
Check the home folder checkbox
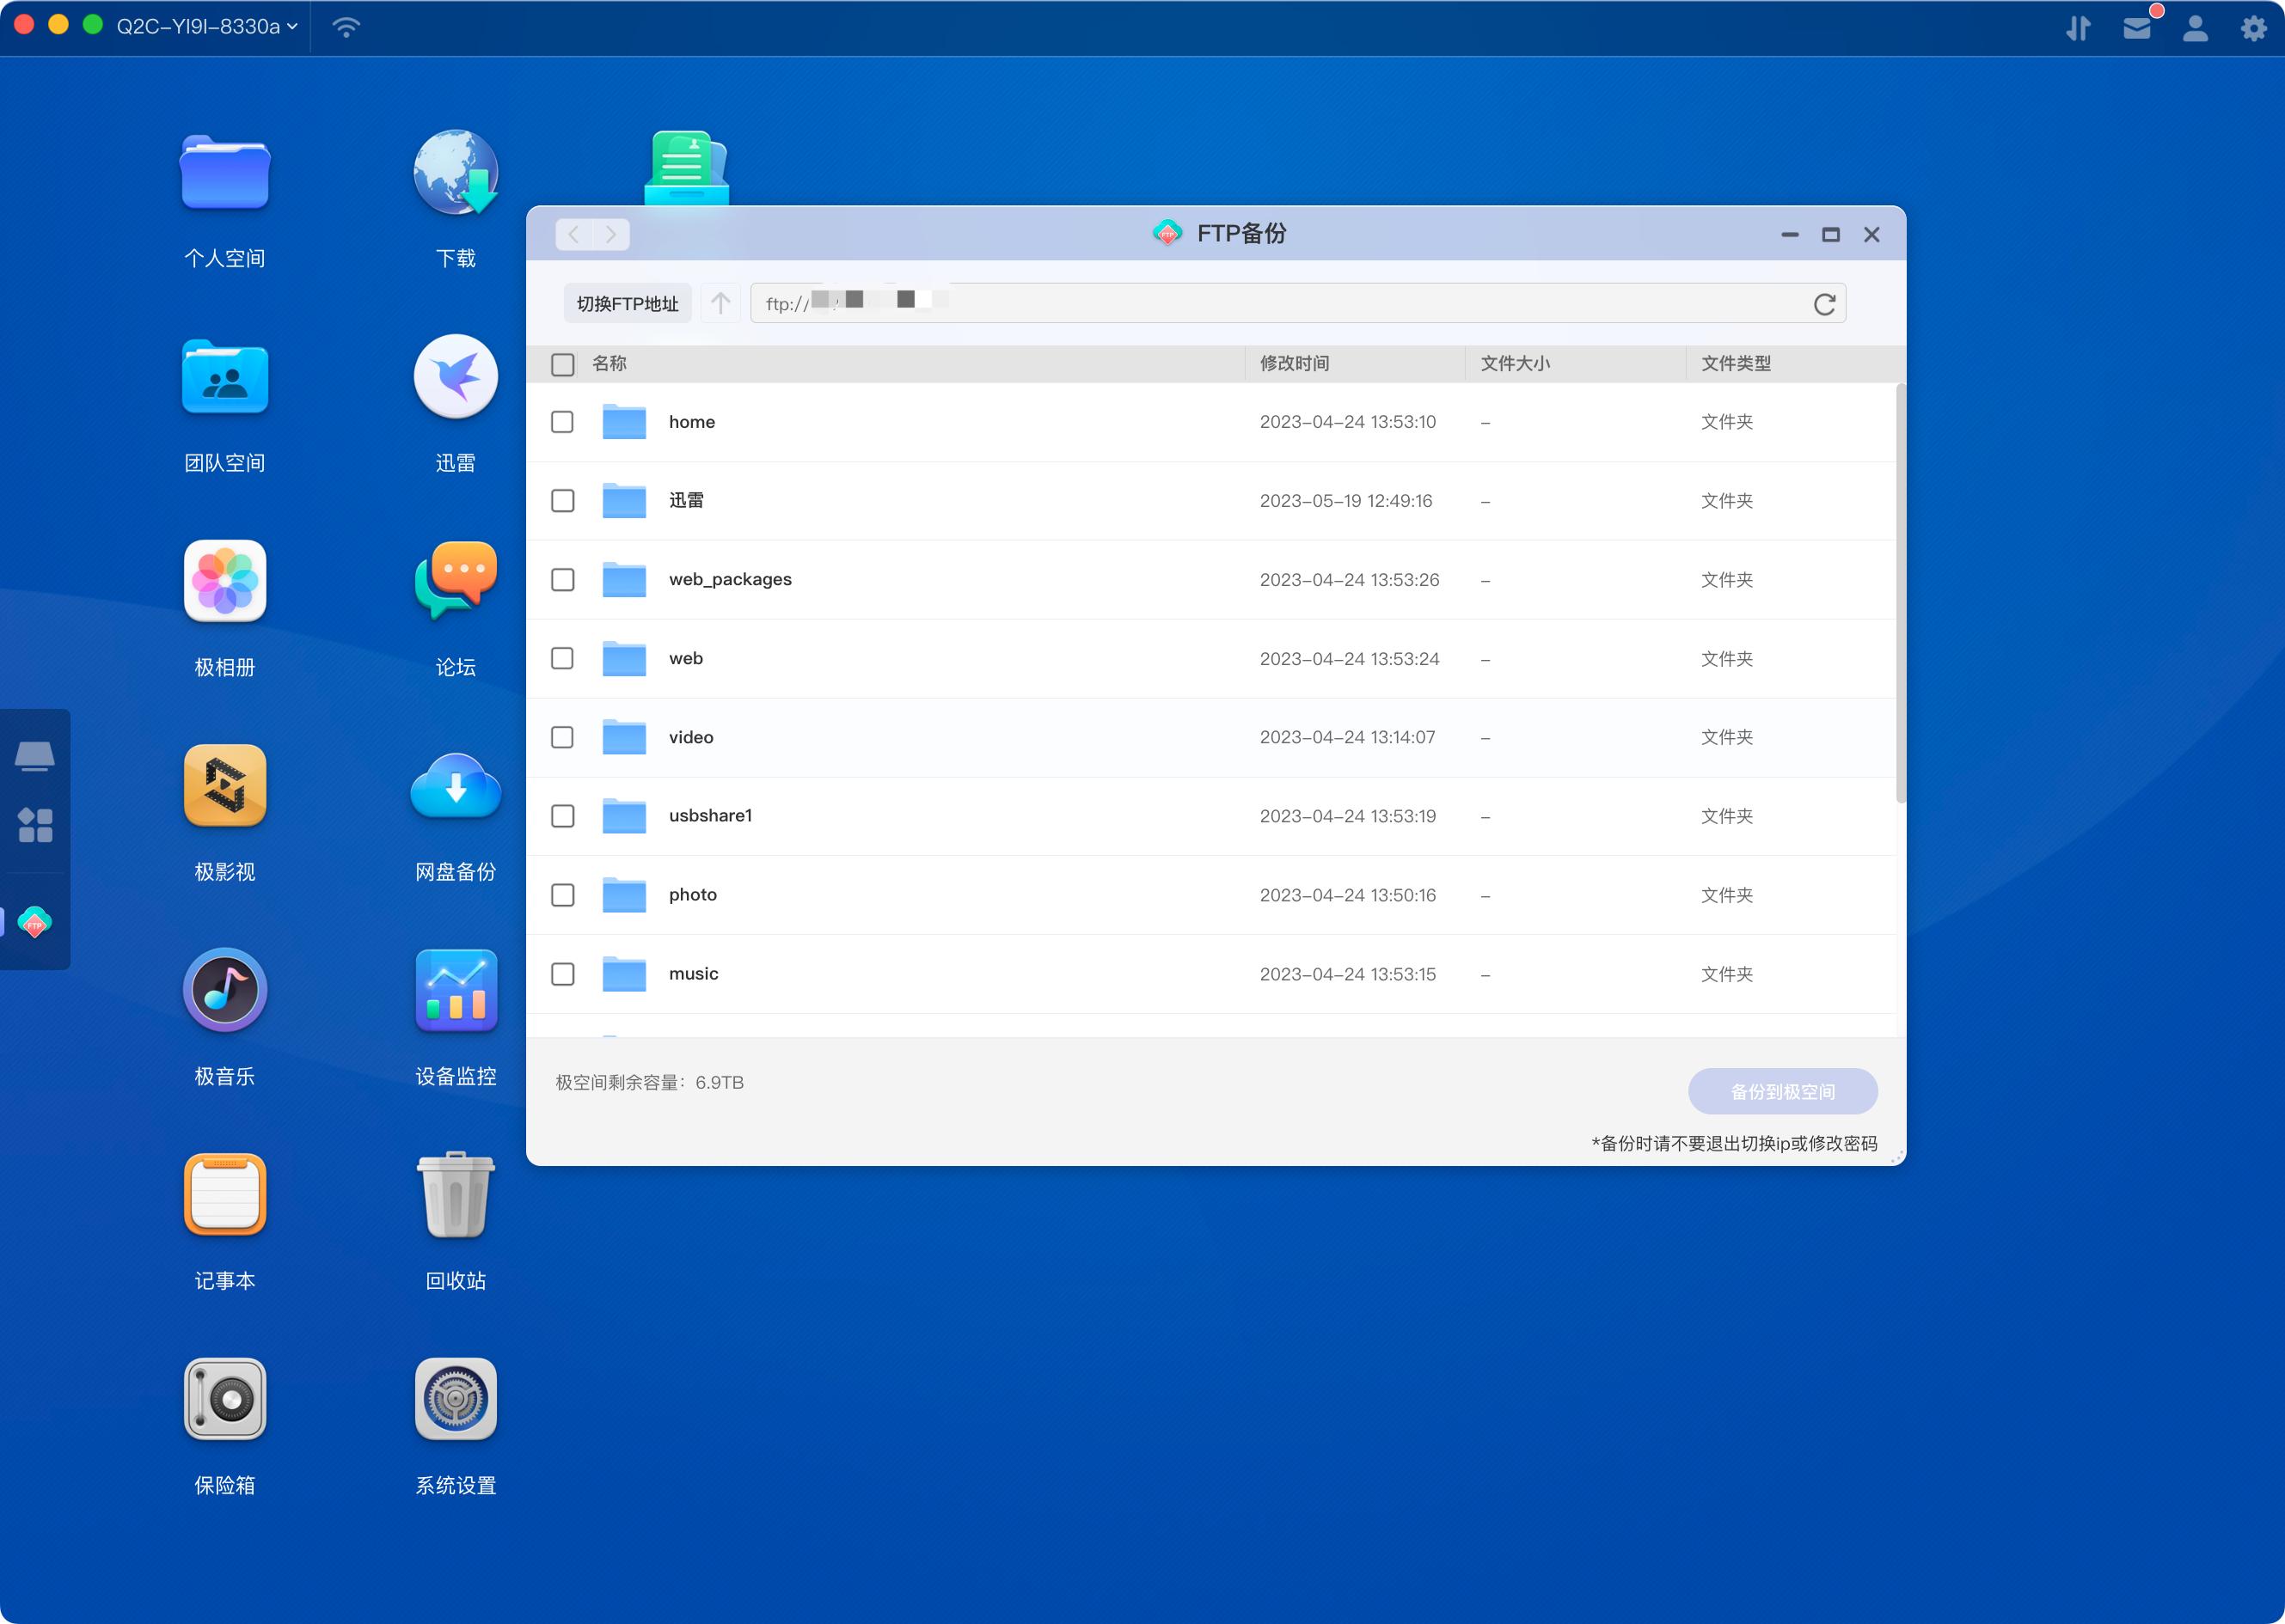click(x=562, y=422)
